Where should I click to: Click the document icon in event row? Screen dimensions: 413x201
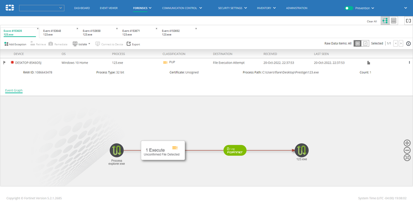tap(369, 63)
